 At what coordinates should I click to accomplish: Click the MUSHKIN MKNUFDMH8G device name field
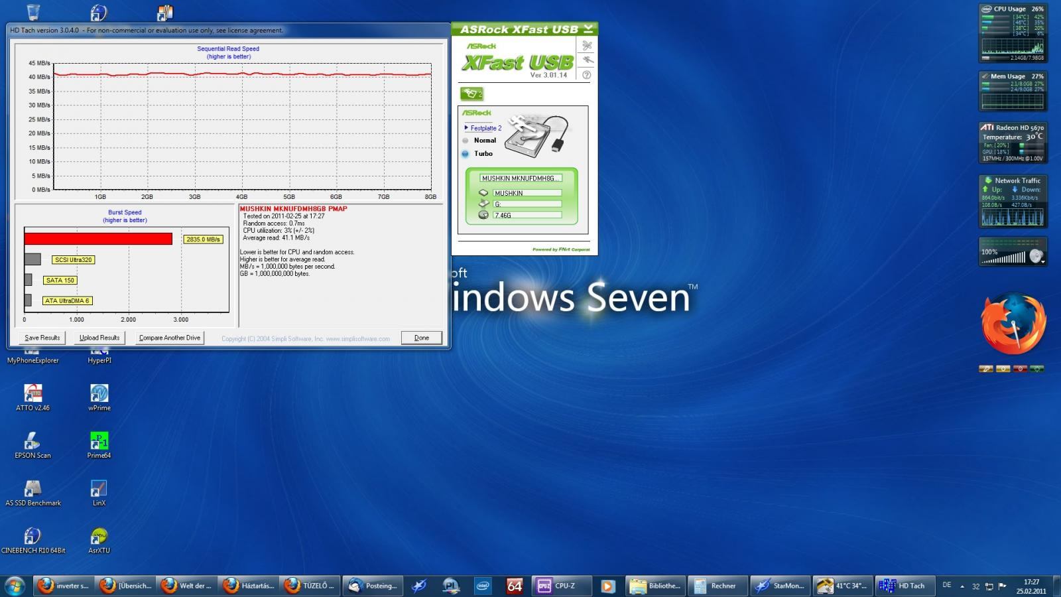(521, 178)
